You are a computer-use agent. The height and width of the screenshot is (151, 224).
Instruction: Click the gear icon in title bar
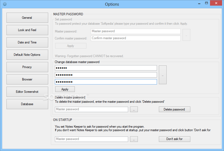(5, 4)
